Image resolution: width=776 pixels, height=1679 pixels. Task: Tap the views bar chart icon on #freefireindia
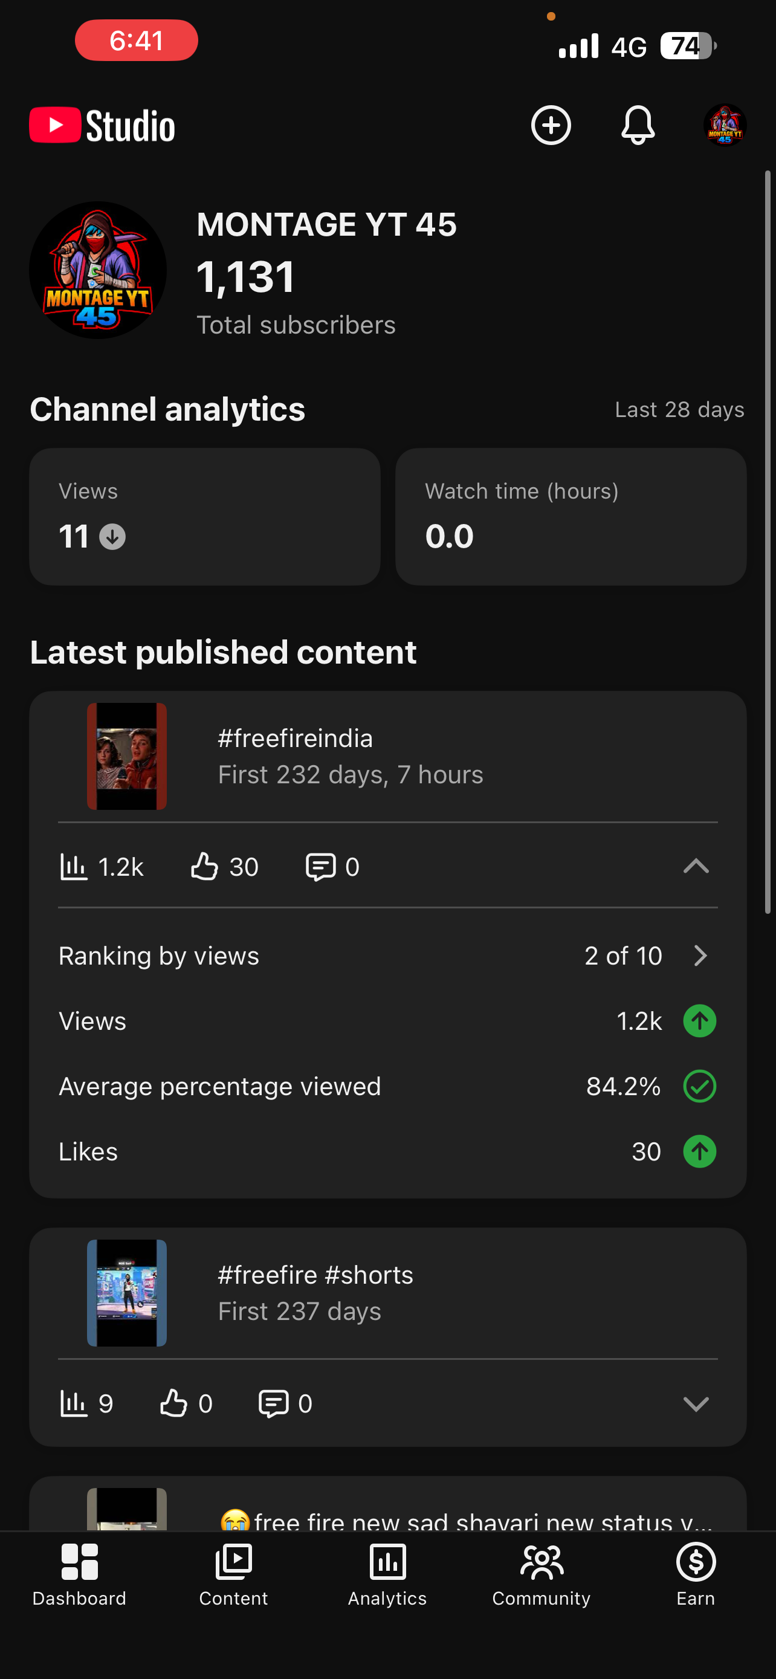click(x=74, y=867)
